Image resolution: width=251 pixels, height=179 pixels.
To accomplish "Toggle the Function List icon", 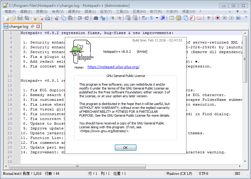I will pos(192,18).
